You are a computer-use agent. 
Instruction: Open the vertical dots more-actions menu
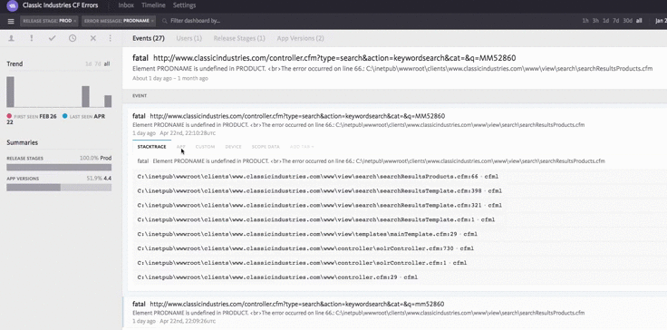[111, 38]
